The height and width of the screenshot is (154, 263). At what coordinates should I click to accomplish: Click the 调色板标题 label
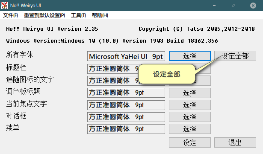pos(23,92)
